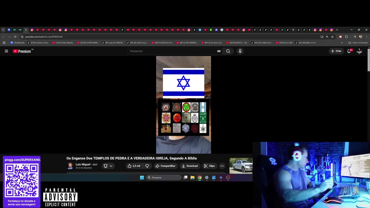370x208 pixels.
Task: Open the YouTube hamburger guide menu
Action: coord(6,51)
